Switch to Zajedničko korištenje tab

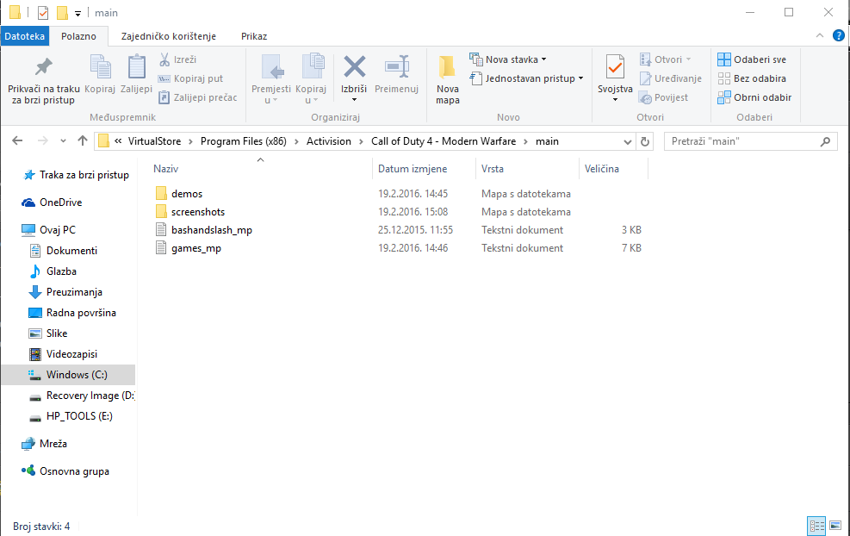169,36
